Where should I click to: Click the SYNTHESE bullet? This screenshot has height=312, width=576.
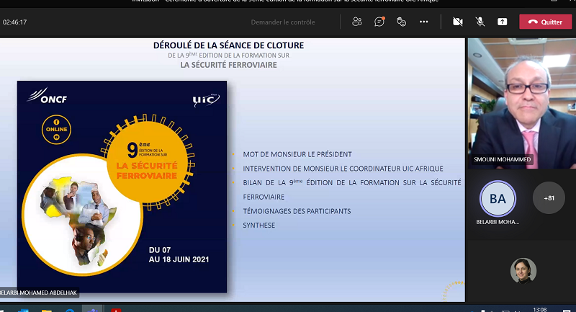259,226
